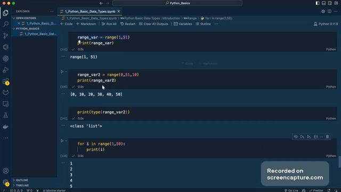Open Explorer panel More Actions ellipsis
The height and width of the screenshot is (192, 341).
tap(52, 11)
